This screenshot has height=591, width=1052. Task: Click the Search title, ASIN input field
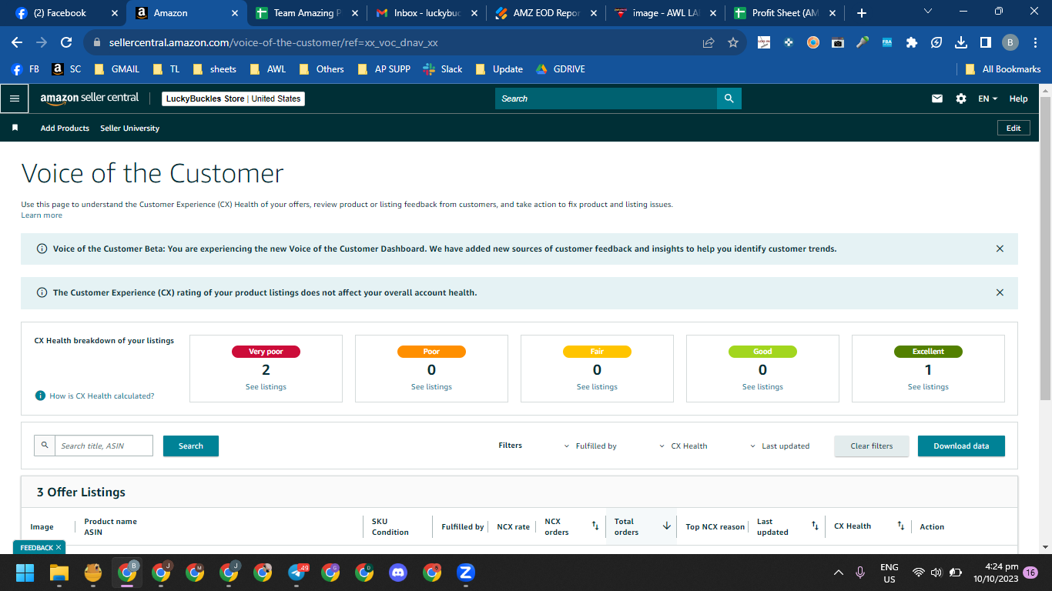pyautogui.click(x=104, y=446)
